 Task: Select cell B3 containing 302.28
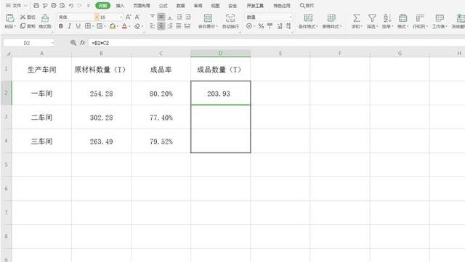(101, 117)
